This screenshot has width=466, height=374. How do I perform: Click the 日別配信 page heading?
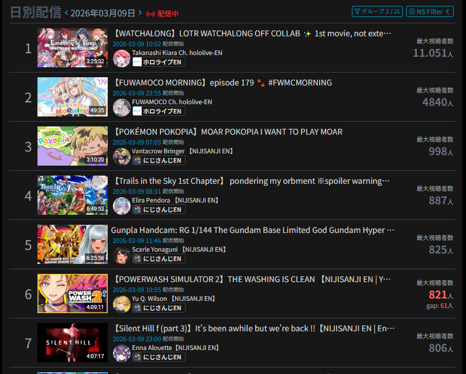(x=36, y=12)
